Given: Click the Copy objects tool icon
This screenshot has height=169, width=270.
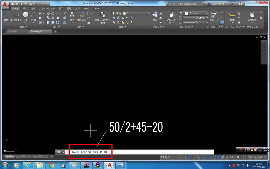Looking at the screenshot, I should click(48, 18).
